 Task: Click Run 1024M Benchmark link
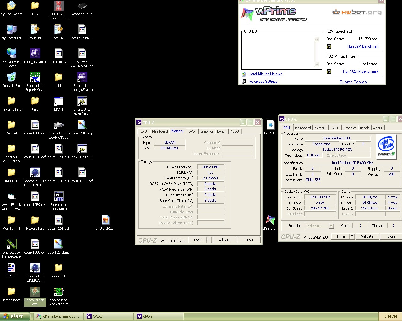(361, 71)
